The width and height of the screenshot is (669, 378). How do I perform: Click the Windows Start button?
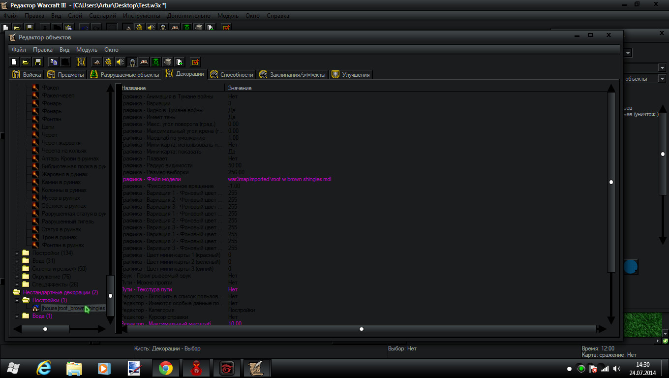(13, 368)
